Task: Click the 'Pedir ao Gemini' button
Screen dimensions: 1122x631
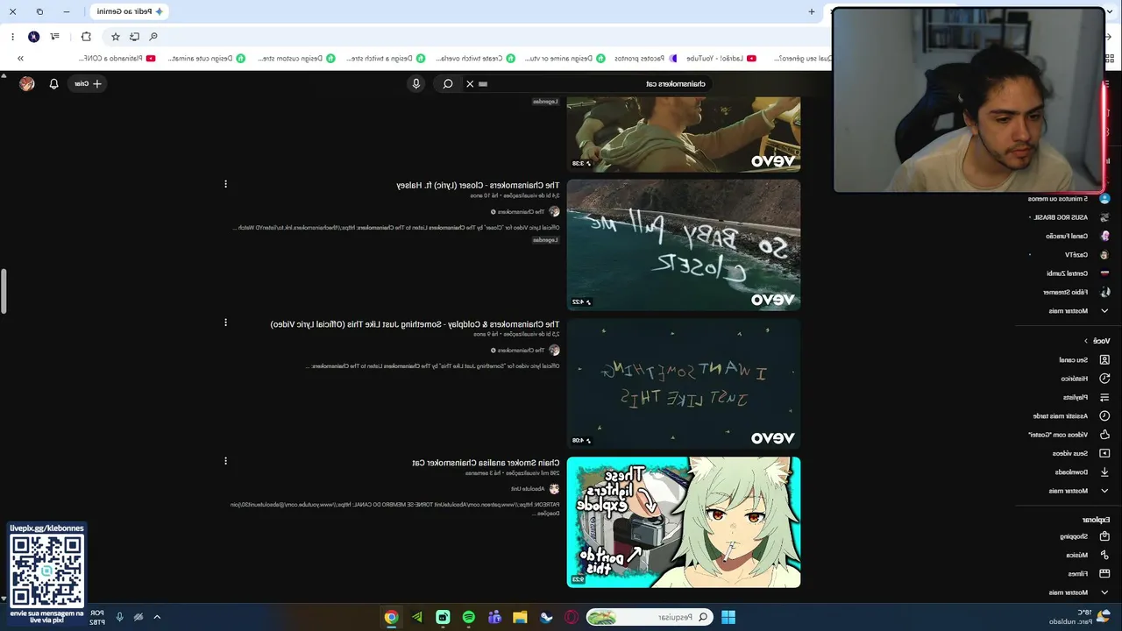Action: tap(130, 11)
